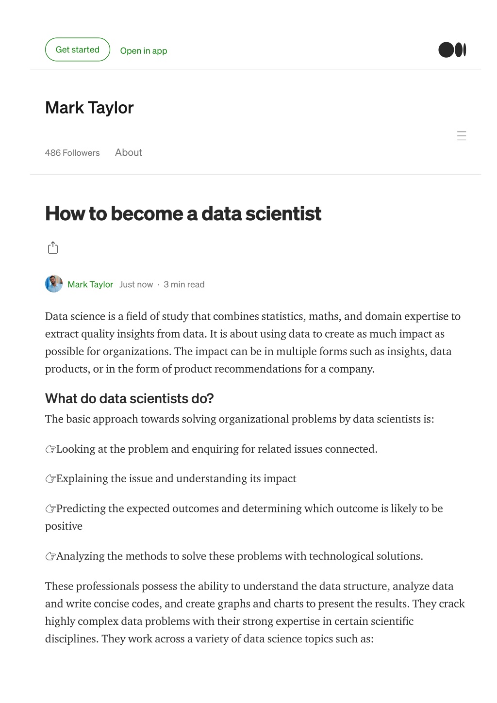The width and height of the screenshot is (497, 703).
Task: Click the Mark Taylor profile heading
Action: tap(89, 108)
